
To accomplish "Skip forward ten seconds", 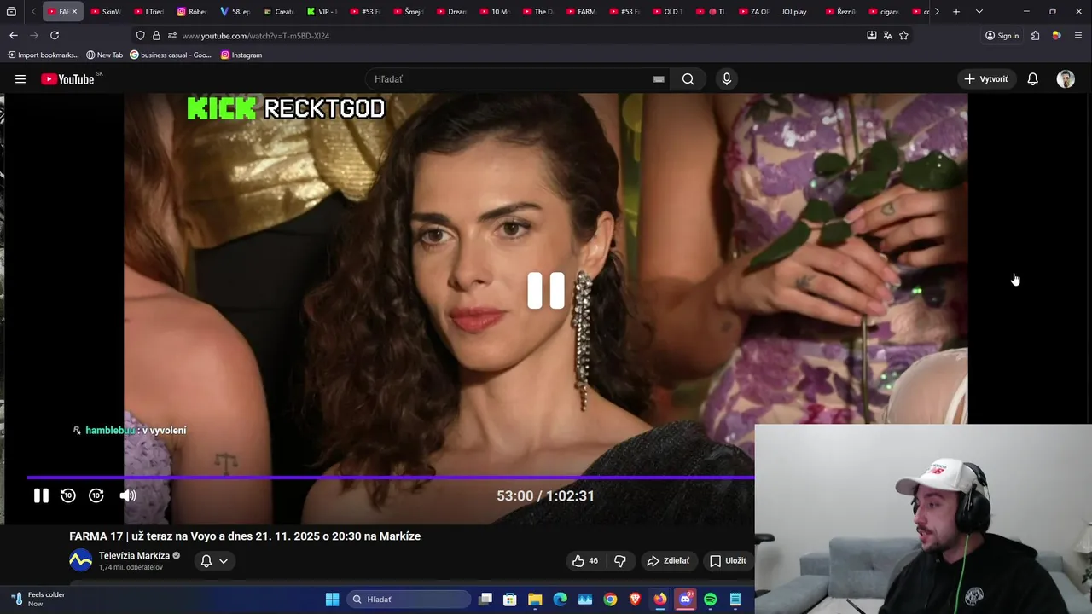I will tap(96, 495).
